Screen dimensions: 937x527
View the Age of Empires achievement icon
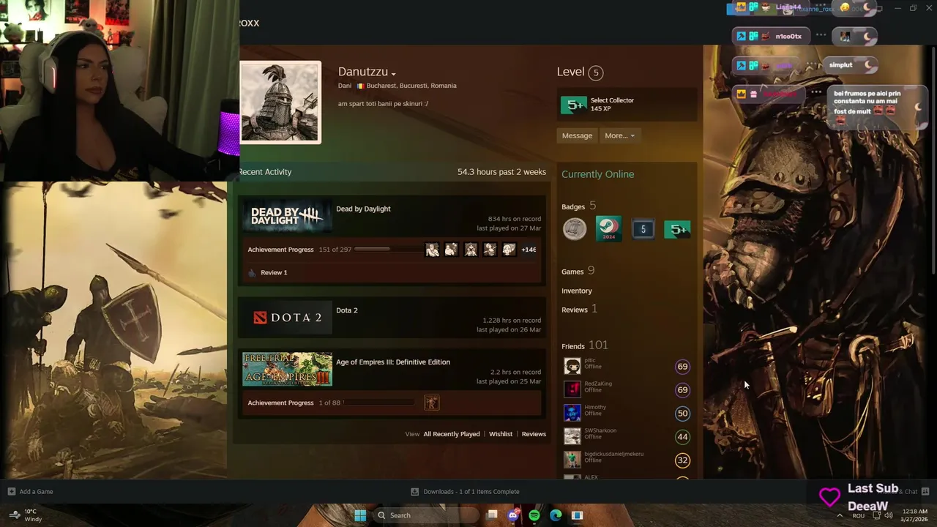tap(431, 403)
